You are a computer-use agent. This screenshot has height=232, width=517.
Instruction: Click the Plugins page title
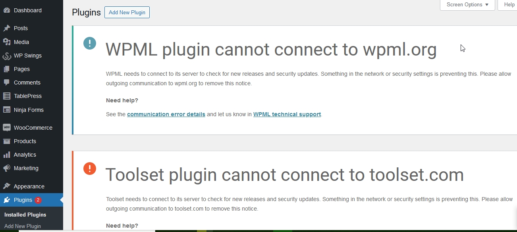tap(86, 12)
